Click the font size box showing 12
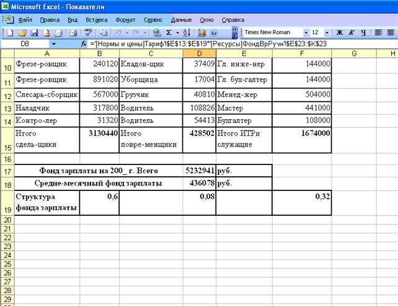The width and height of the screenshot is (398, 306). pyautogui.click(x=317, y=32)
